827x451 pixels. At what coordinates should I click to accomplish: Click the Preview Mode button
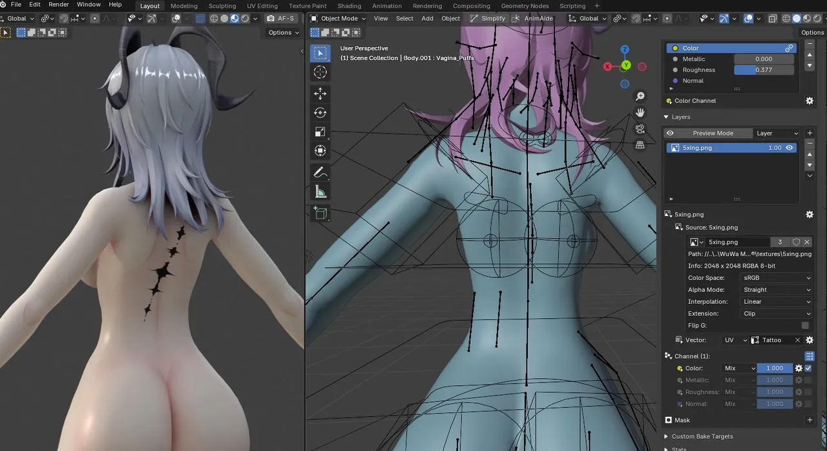click(x=713, y=134)
